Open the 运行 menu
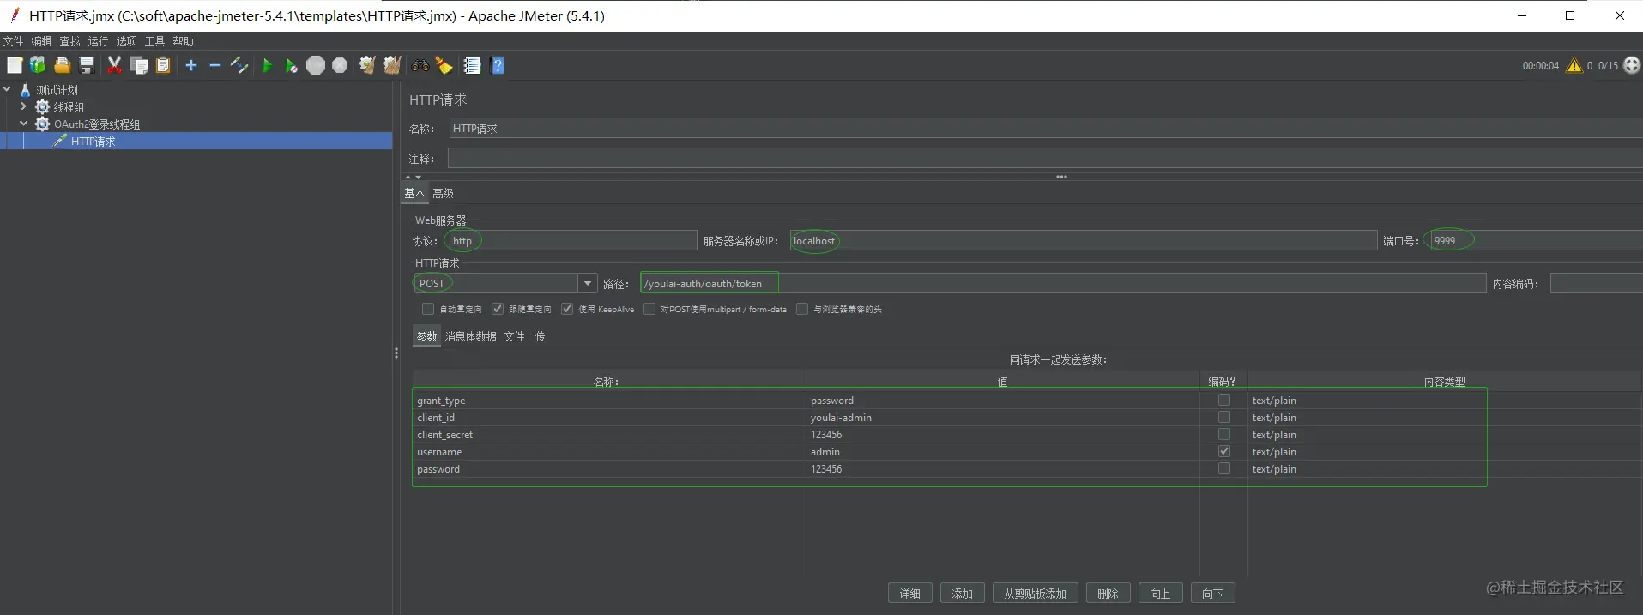 point(98,41)
